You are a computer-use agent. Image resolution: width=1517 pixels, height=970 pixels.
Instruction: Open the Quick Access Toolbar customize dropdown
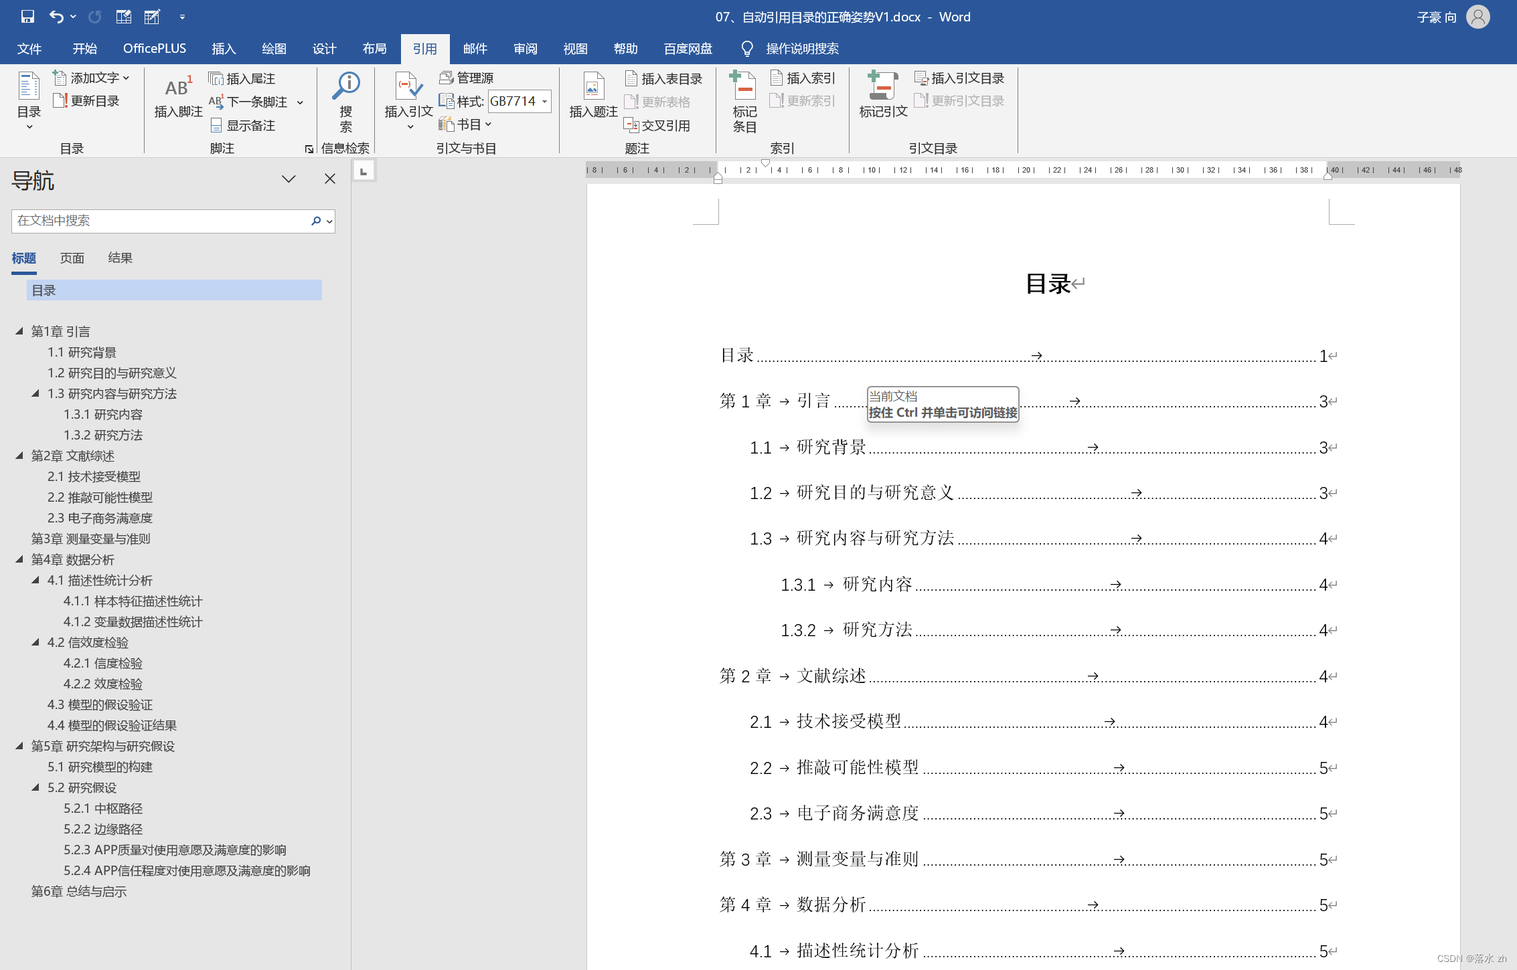[x=182, y=17]
